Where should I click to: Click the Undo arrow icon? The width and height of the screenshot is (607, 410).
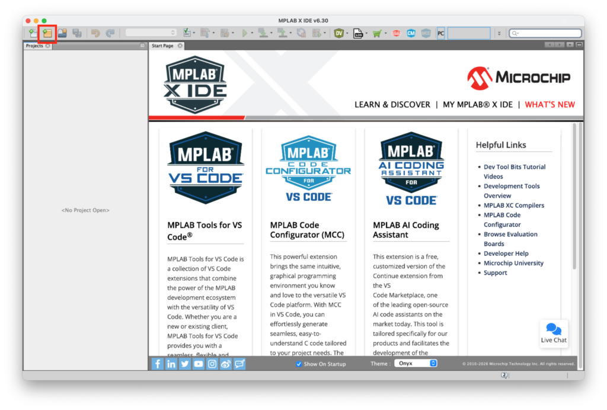[x=95, y=33]
